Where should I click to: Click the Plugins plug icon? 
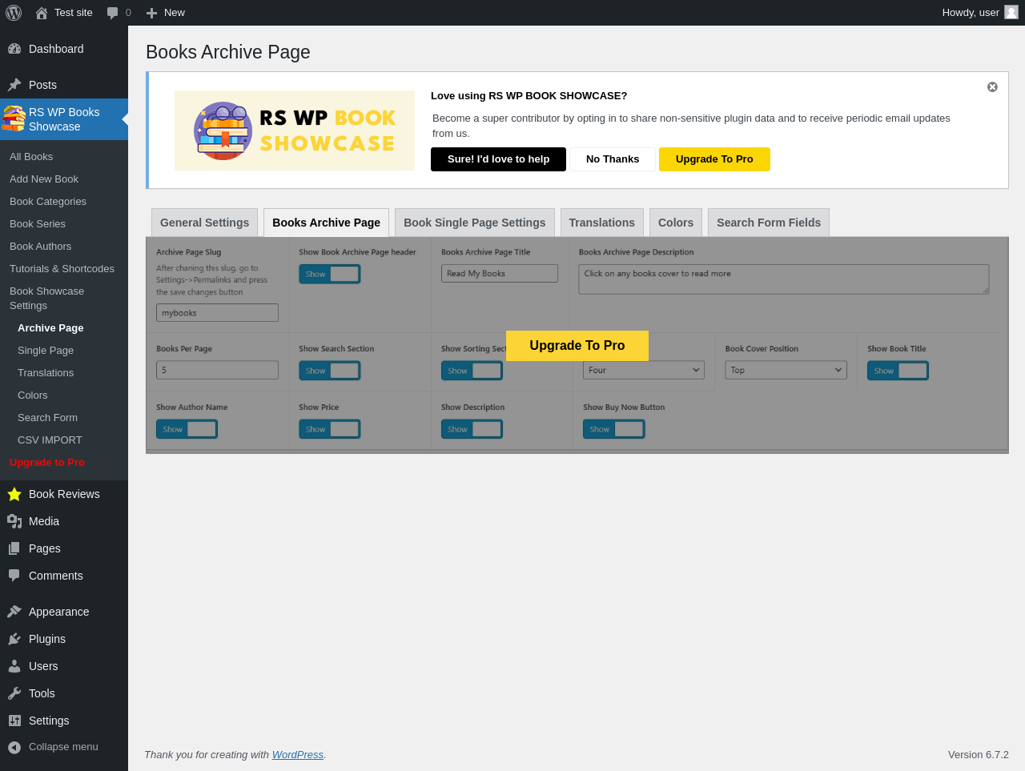tap(14, 639)
